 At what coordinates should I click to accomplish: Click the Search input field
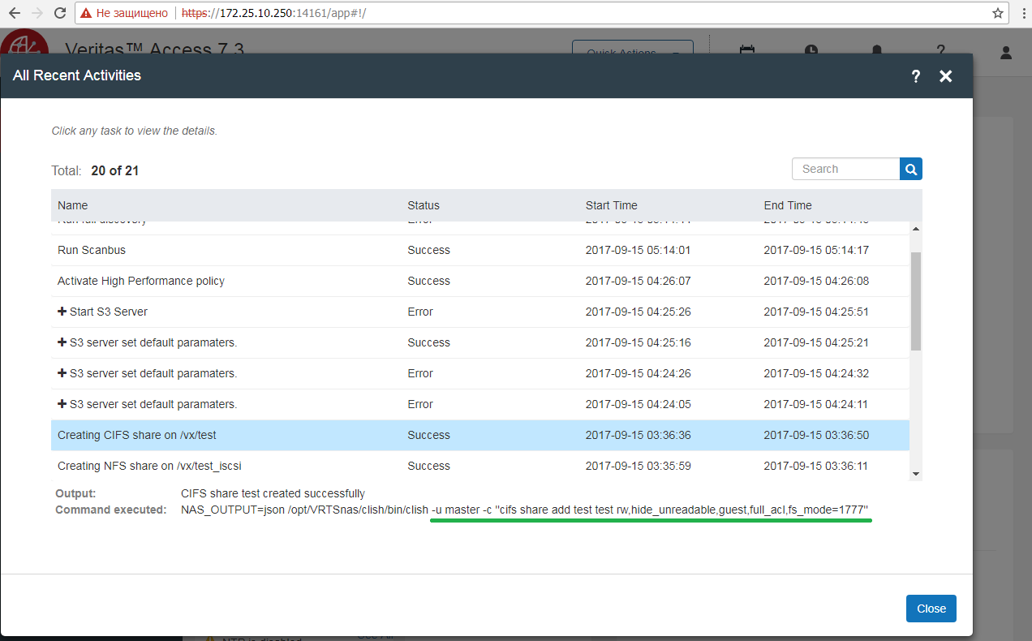[x=845, y=169]
